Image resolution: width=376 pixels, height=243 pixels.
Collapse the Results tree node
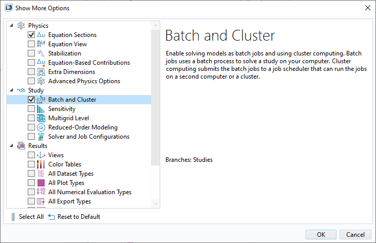coord(11,145)
